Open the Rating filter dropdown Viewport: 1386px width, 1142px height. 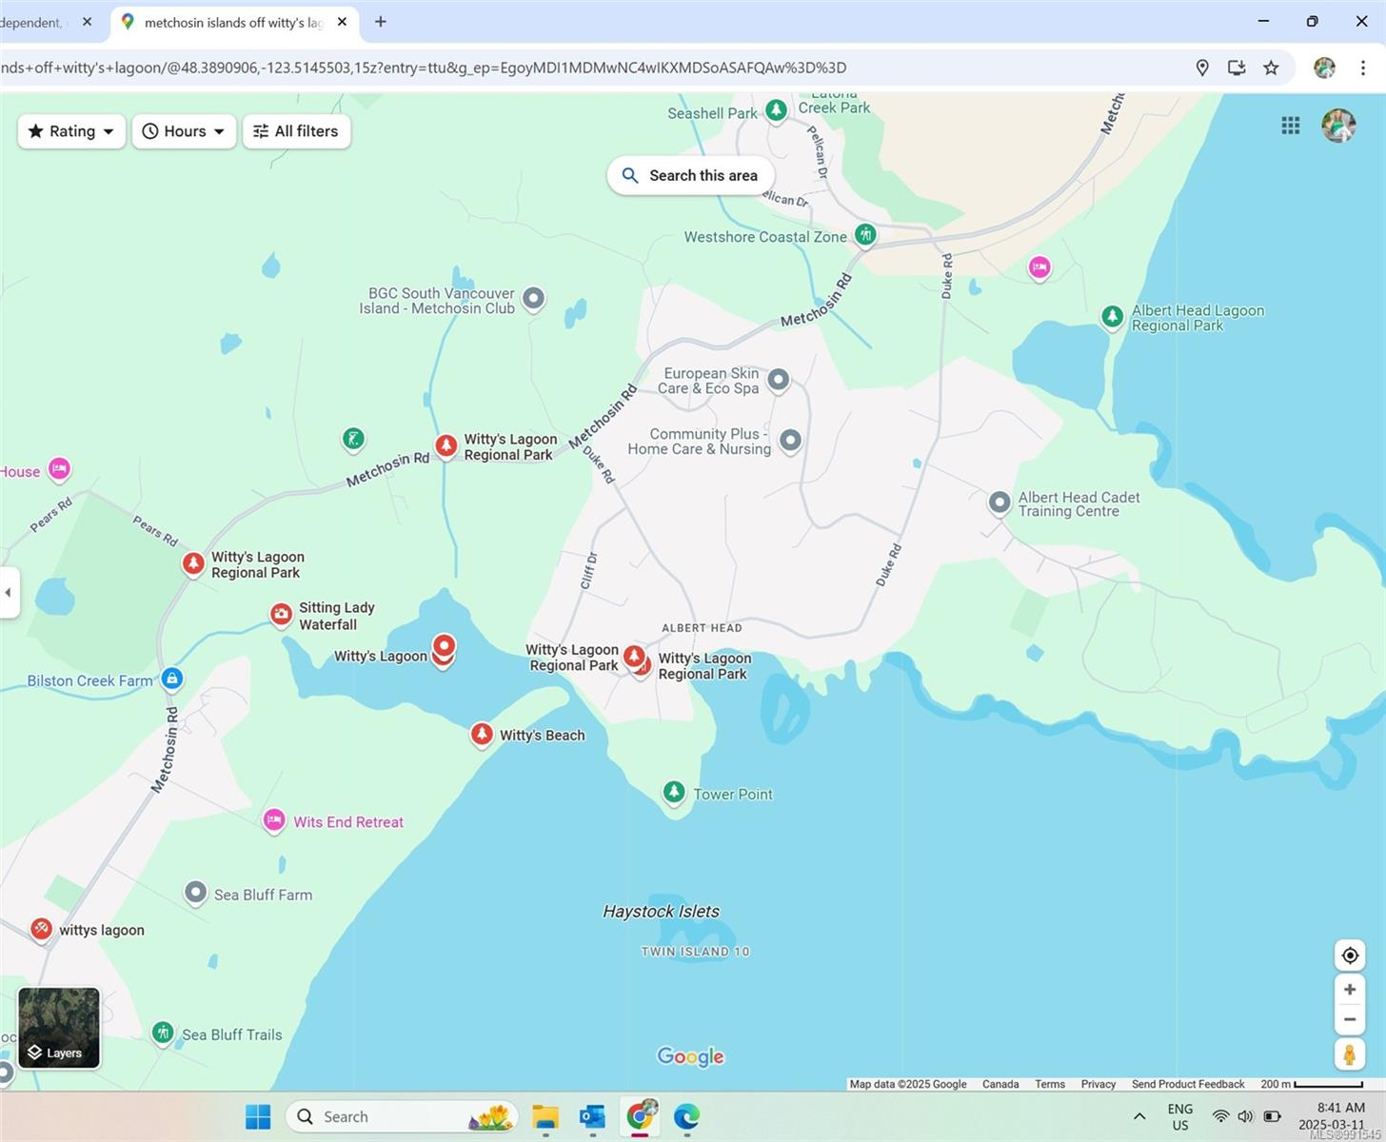click(x=71, y=131)
